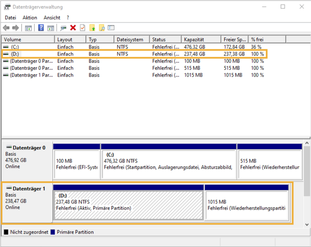Click the folder icon with green arrow

click(x=92, y=28)
